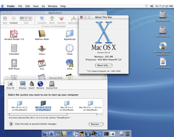
Task: Open Sherlock from the Dock
Action: coord(94,134)
